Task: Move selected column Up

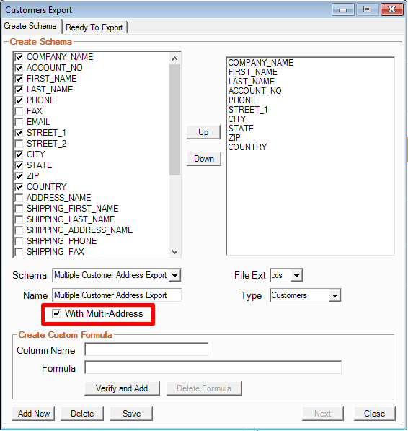Action: pos(203,132)
